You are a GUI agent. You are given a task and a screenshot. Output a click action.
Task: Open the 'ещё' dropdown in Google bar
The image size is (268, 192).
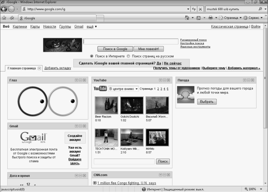tap(91, 26)
